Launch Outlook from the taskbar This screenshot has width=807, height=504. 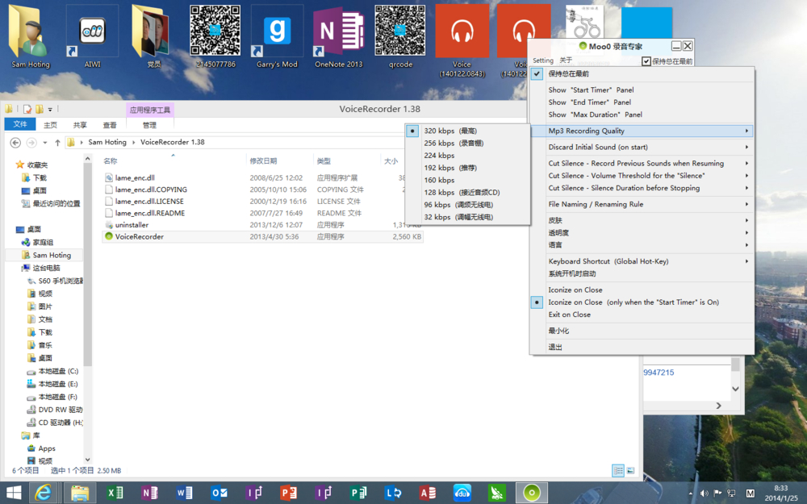220,493
